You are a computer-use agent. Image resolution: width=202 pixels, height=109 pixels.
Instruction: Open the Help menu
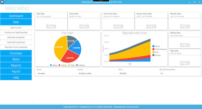click(16, 77)
